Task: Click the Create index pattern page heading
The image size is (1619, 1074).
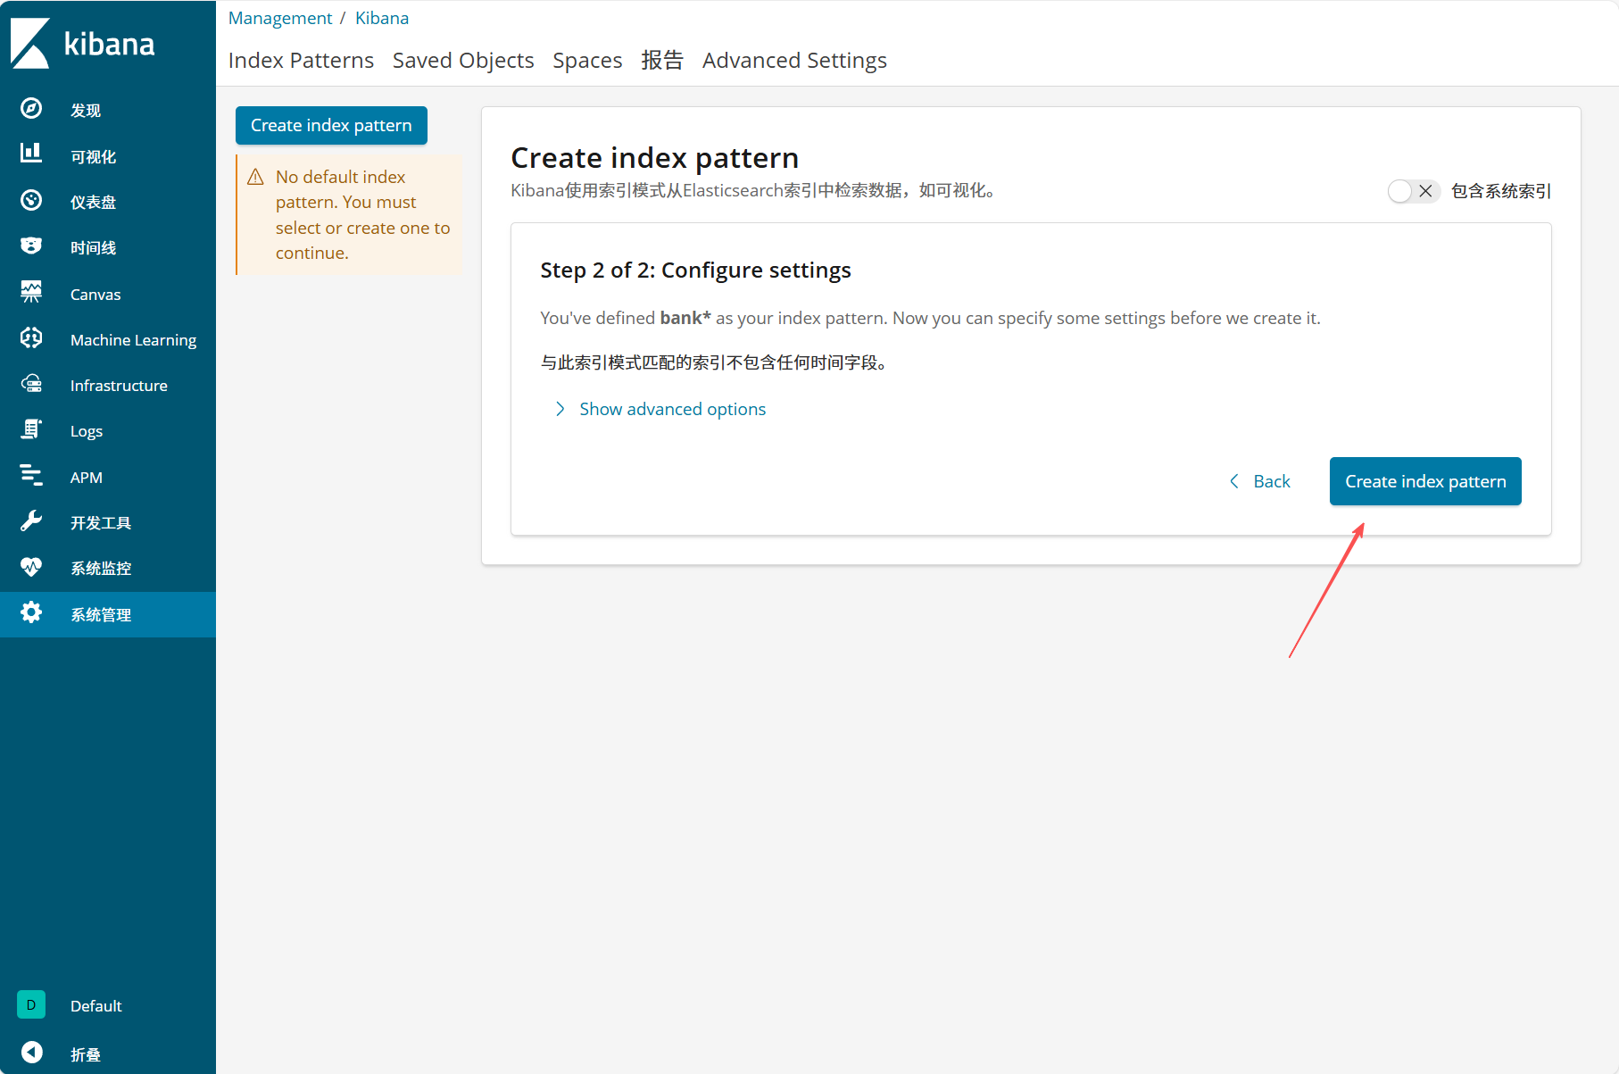Action: pos(654,158)
